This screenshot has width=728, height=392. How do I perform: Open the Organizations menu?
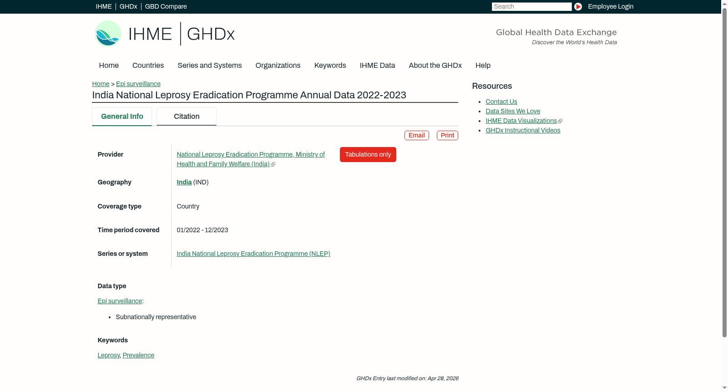coord(278,66)
